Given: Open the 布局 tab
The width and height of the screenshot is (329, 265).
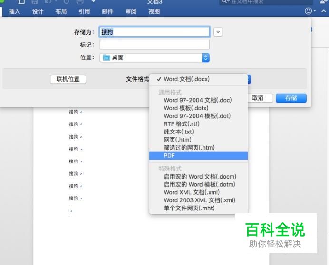Looking at the screenshot, I should tap(61, 11).
